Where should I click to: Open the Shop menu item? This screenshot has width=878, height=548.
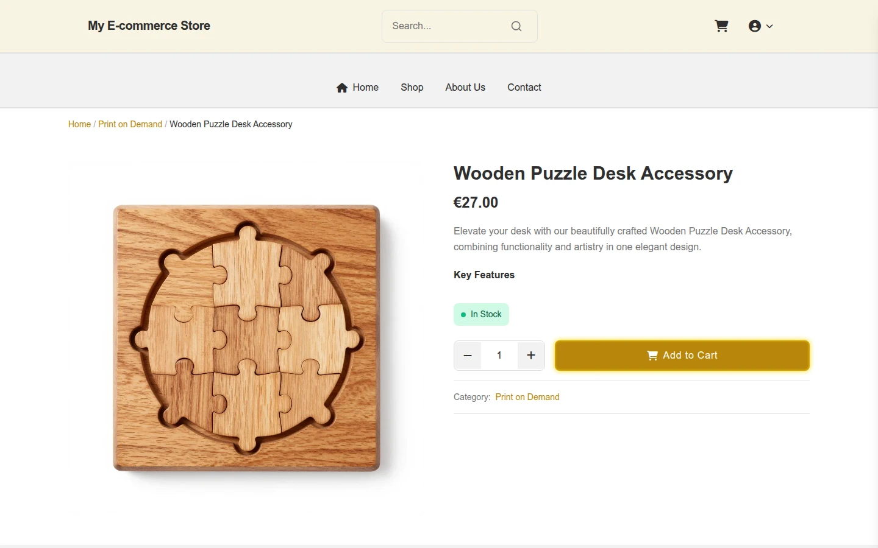tap(412, 88)
